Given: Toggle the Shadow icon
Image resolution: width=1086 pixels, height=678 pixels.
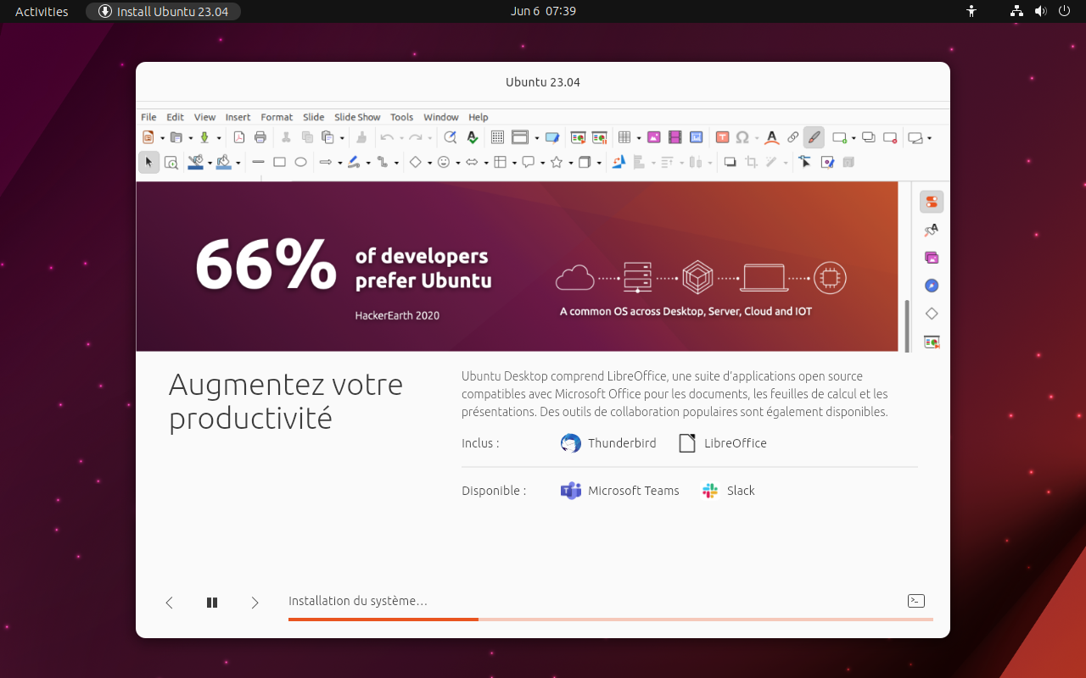Looking at the screenshot, I should tap(730, 162).
